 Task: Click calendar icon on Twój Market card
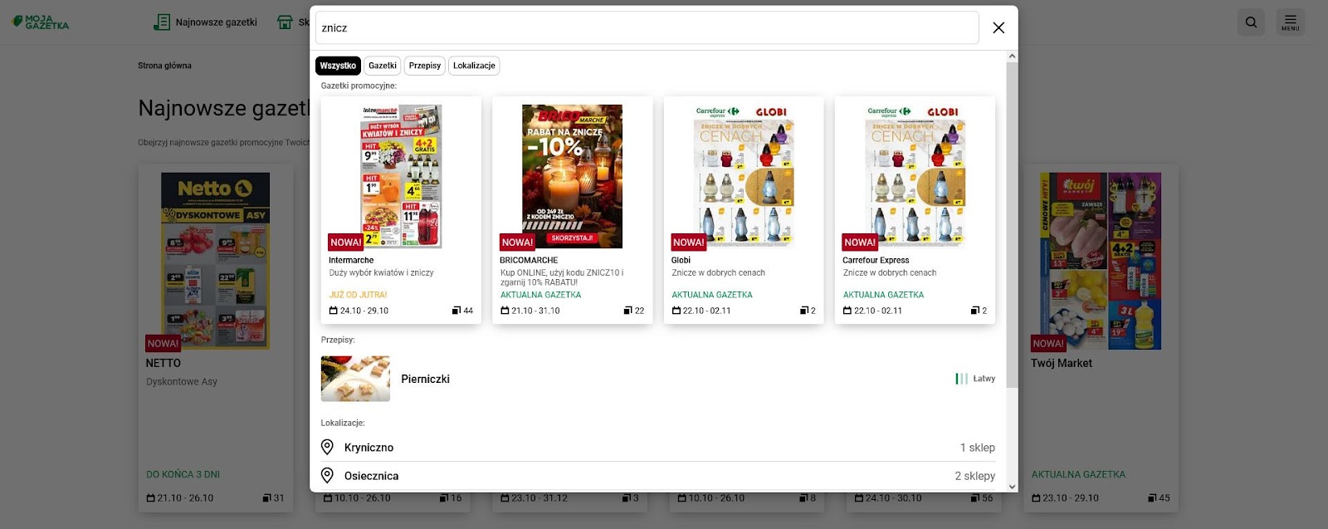[1036, 498]
